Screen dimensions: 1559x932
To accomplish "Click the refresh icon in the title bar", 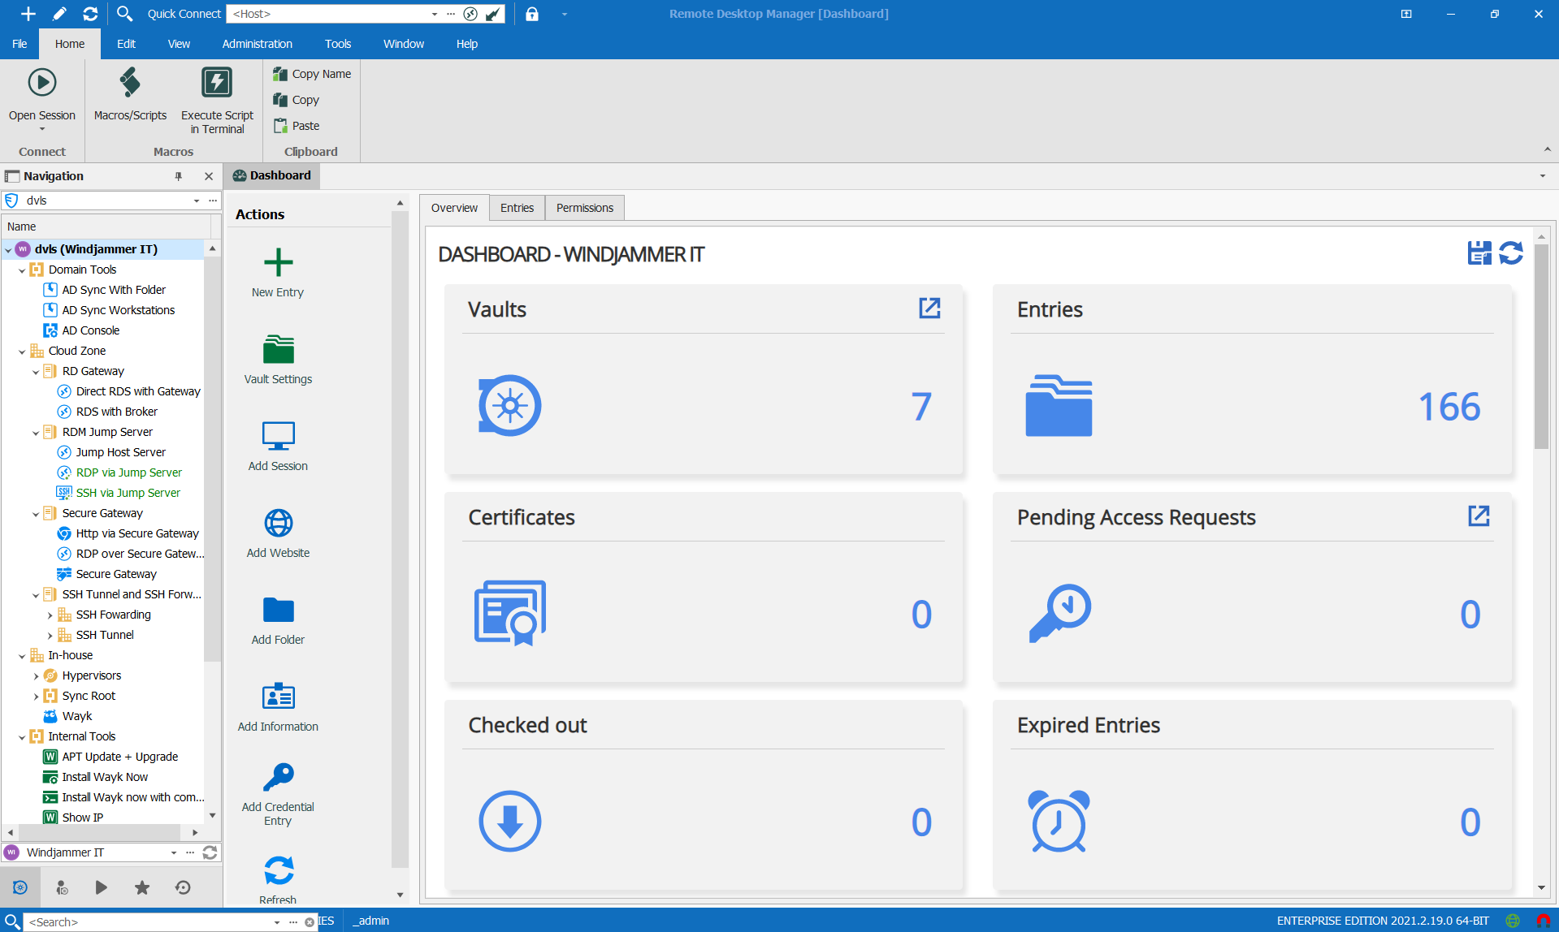I will 90,14.
